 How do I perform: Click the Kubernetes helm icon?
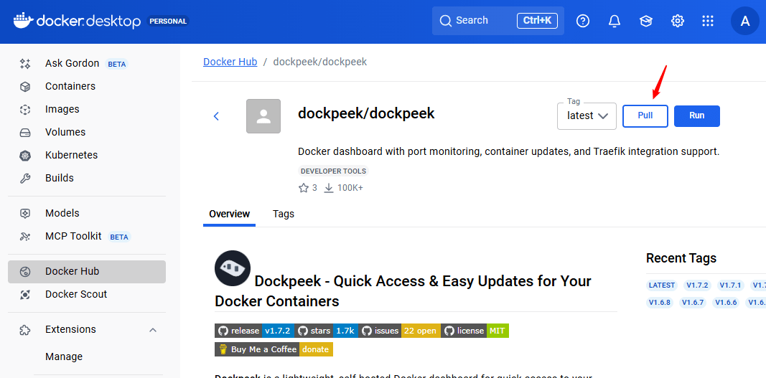pos(25,156)
